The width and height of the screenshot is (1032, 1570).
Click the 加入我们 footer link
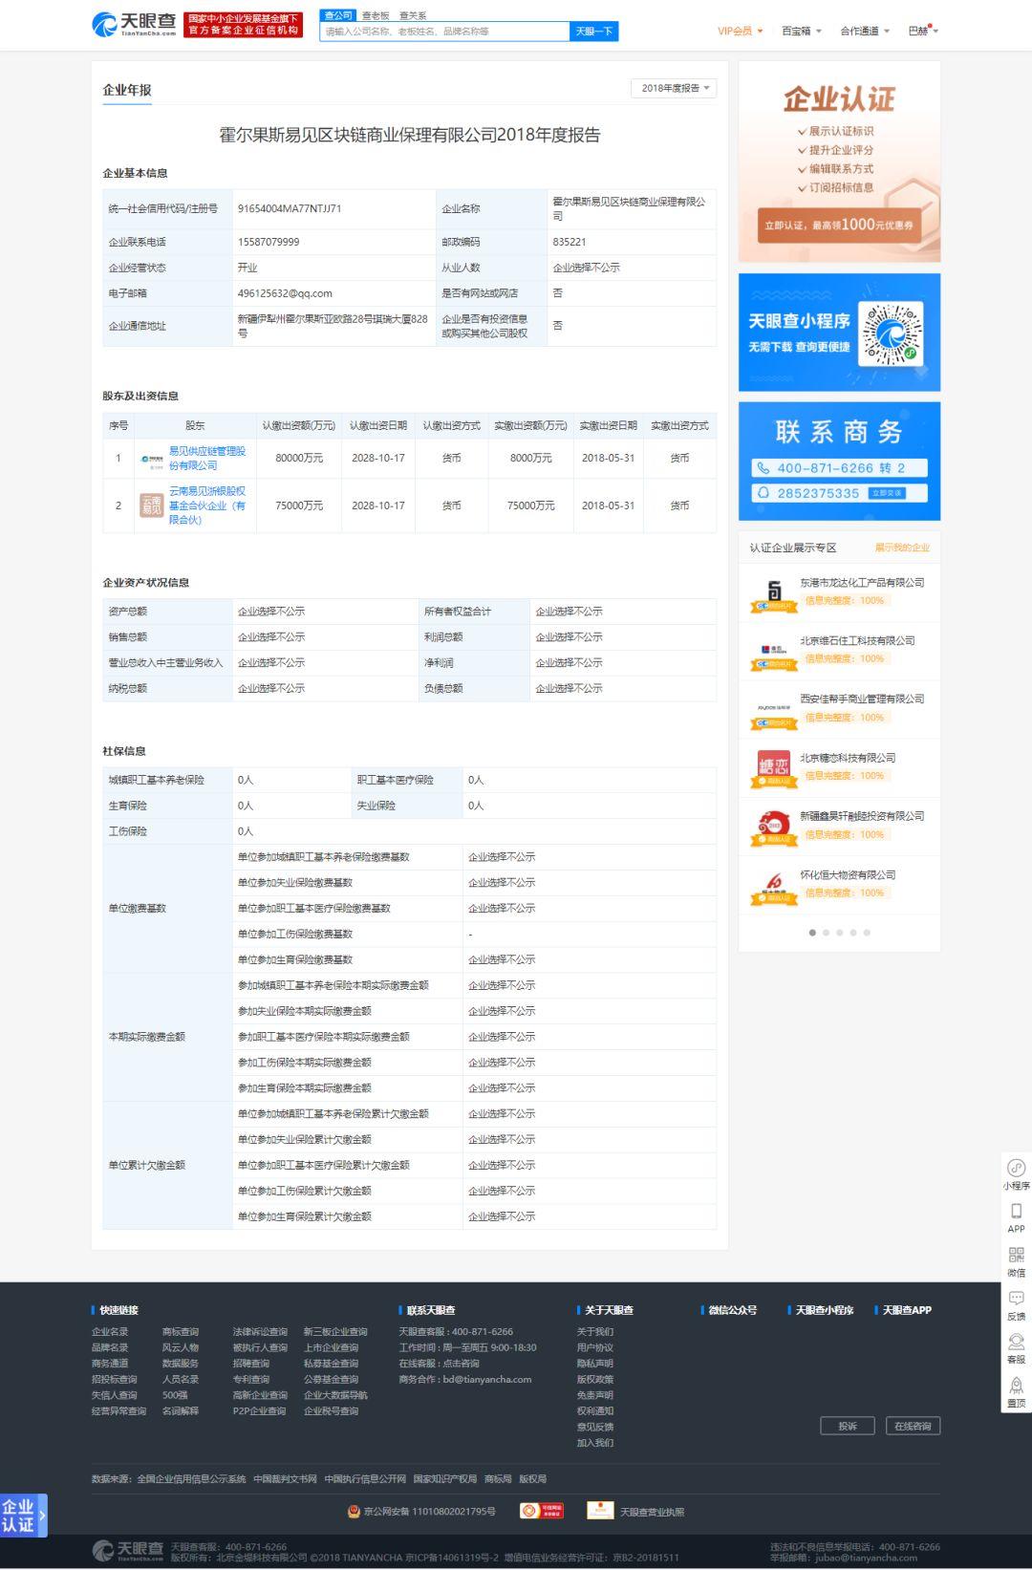[x=595, y=1443]
